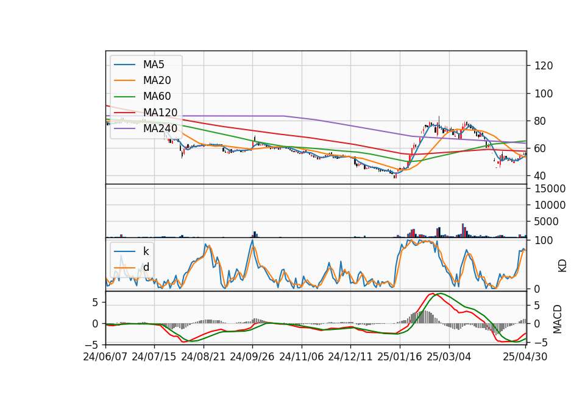Click the k legend label in KD panel
The image size is (585, 420).
tap(146, 251)
